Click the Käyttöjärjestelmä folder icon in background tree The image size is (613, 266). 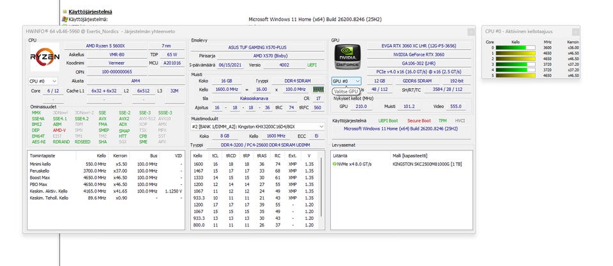(64, 12)
